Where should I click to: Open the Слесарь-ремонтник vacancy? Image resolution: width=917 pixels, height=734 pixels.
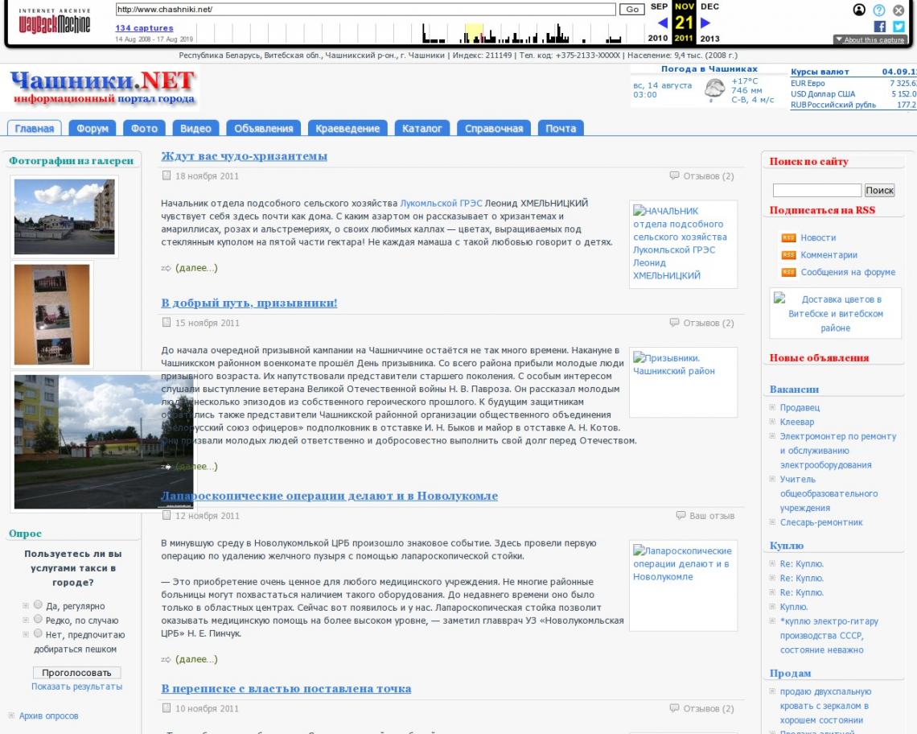coord(821,522)
